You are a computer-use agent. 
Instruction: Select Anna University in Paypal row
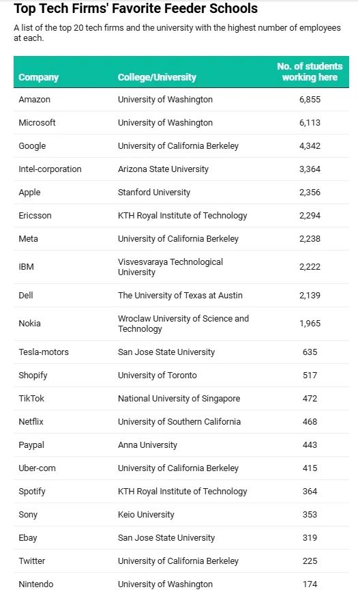pyautogui.click(x=147, y=444)
